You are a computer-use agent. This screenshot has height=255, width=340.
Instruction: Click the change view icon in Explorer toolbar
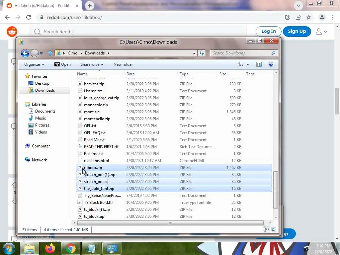240,64
